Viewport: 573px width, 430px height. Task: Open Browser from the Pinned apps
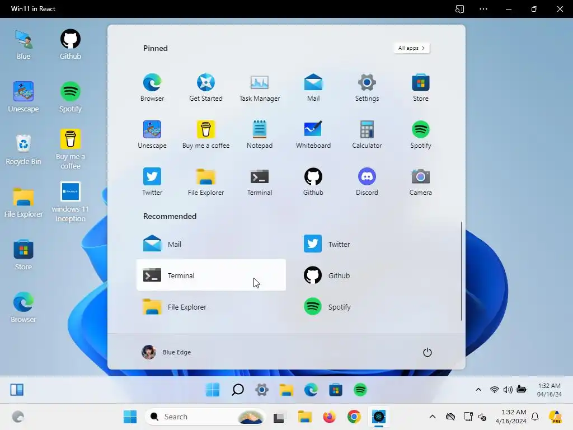click(152, 88)
